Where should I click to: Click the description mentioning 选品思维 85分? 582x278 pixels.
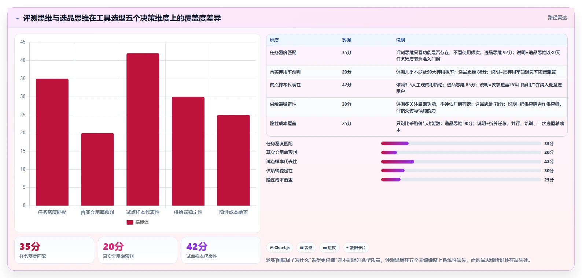click(479, 88)
